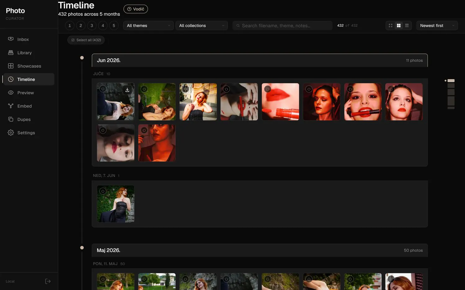
Task: Jump to month 3
Action: tap(92, 26)
